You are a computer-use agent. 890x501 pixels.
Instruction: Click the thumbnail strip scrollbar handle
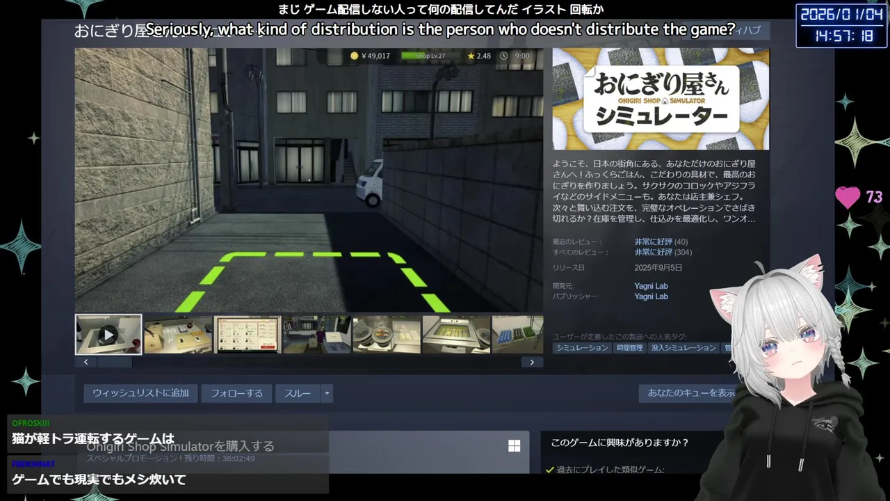click(x=114, y=362)
